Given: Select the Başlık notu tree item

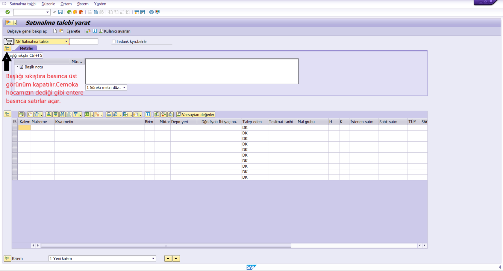Looking at the screenshot, I should click(x=34, y=67).
